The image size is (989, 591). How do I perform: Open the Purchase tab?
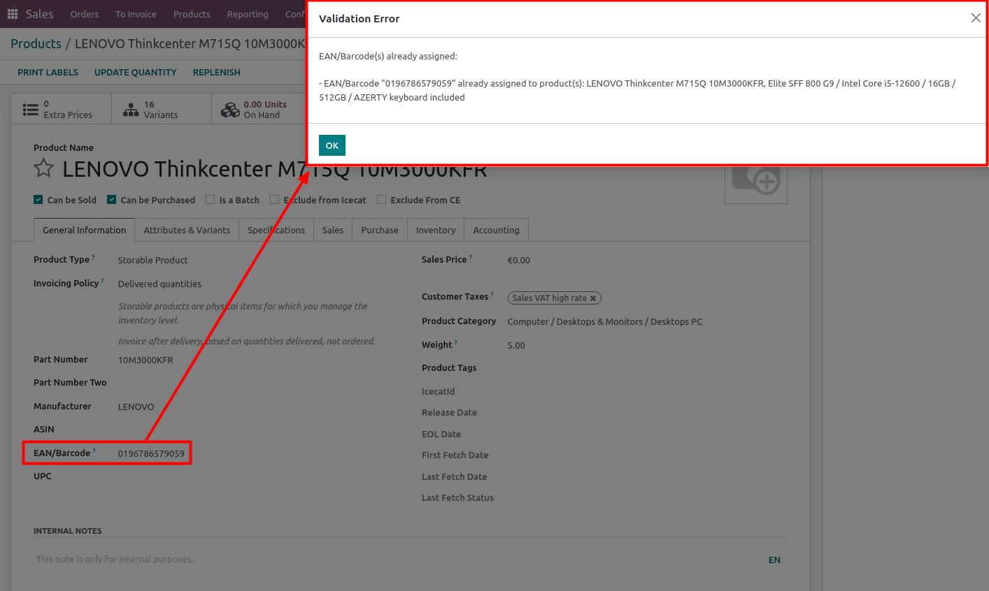[380, 230]
